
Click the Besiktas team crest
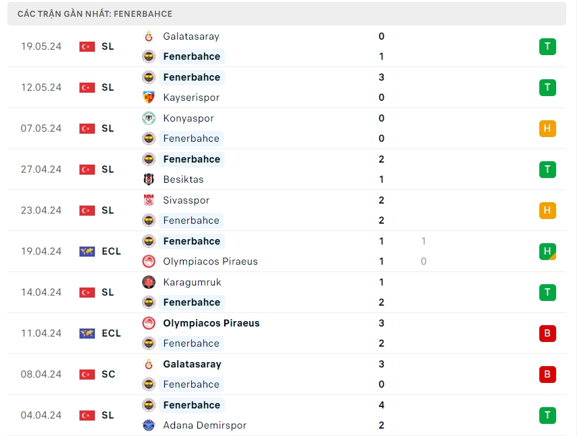(x=149, y=179)
